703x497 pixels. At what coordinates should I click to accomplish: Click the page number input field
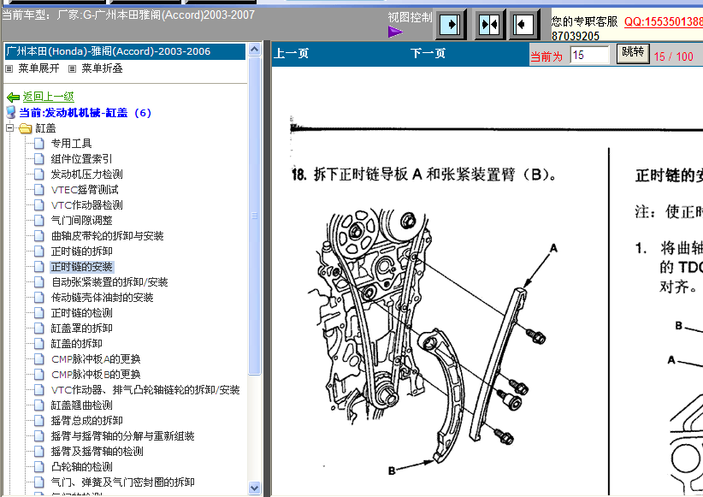589,55
